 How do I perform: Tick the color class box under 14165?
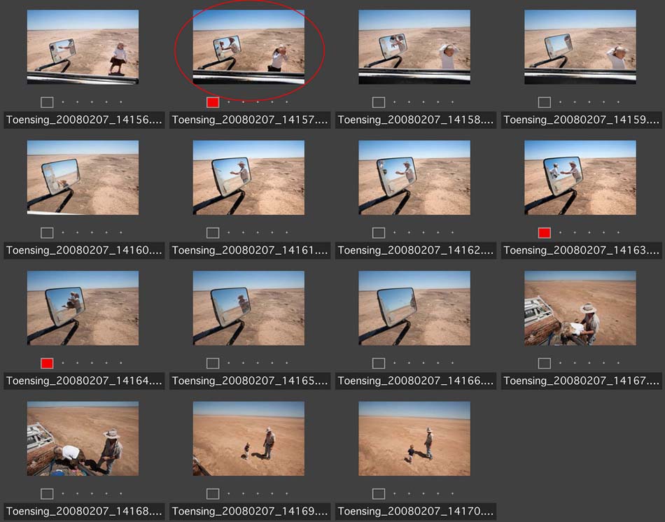point(213,363)
